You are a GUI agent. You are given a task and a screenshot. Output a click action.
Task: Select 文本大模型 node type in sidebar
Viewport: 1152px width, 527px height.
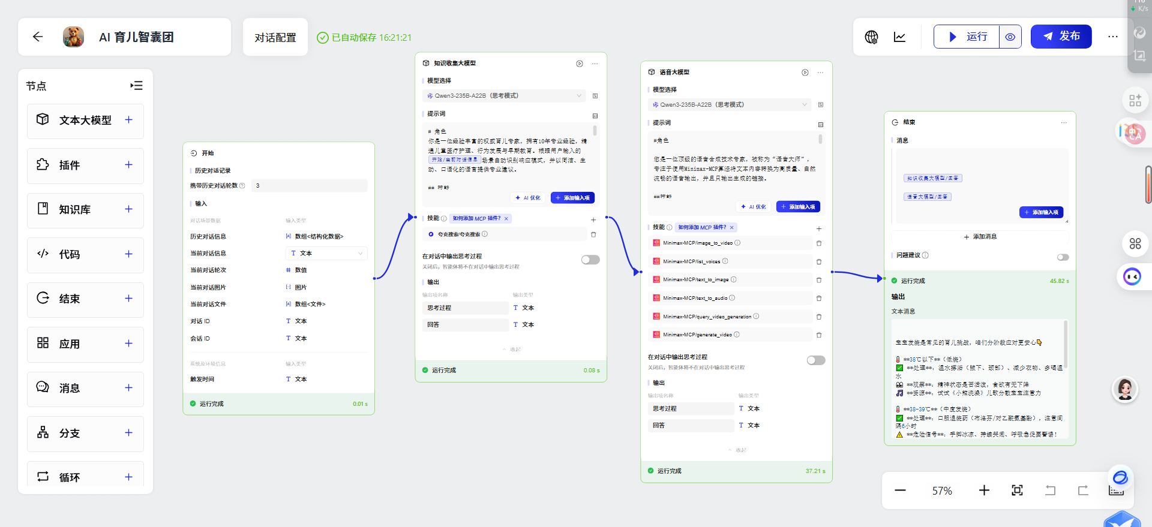coord(85,121)
